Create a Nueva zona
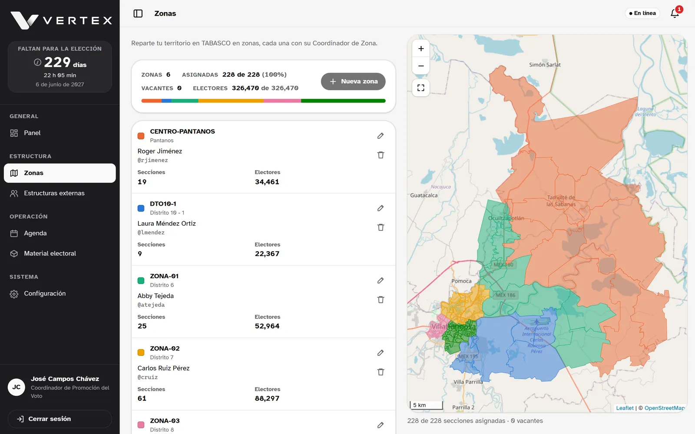 (x=353, y=82)
